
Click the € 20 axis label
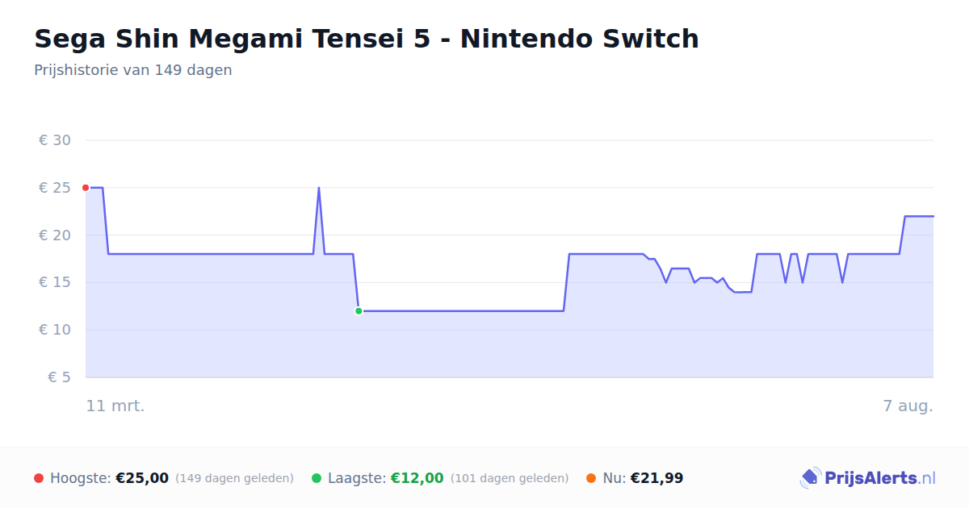55,235
